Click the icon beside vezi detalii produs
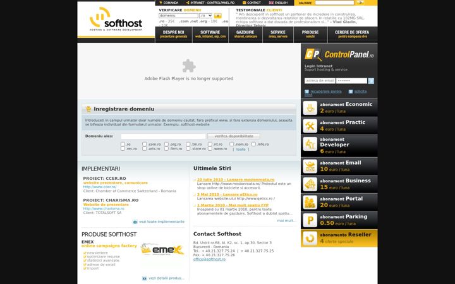This screenshot has width=455, height=284. [145, 278]
